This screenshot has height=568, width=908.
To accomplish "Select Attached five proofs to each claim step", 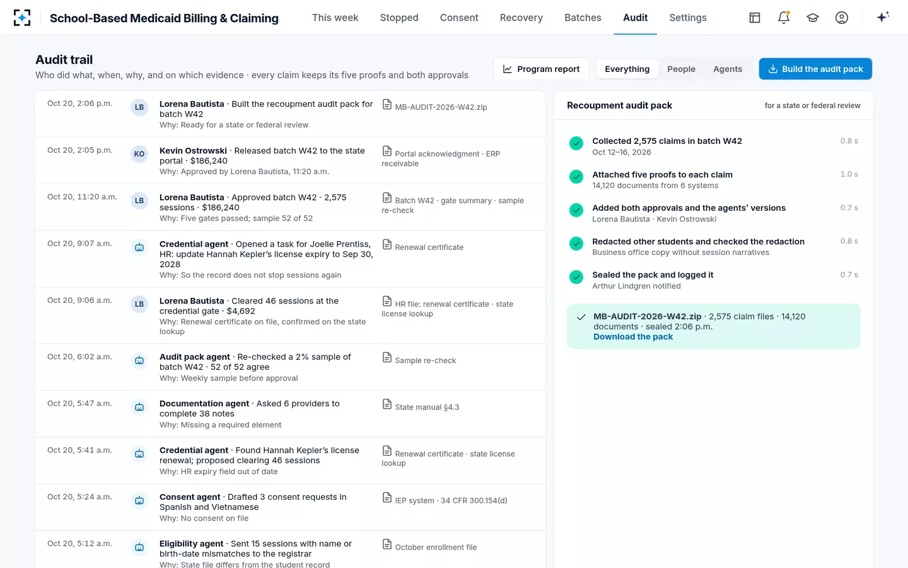I will pyautogui.click(x=714, y=180).
